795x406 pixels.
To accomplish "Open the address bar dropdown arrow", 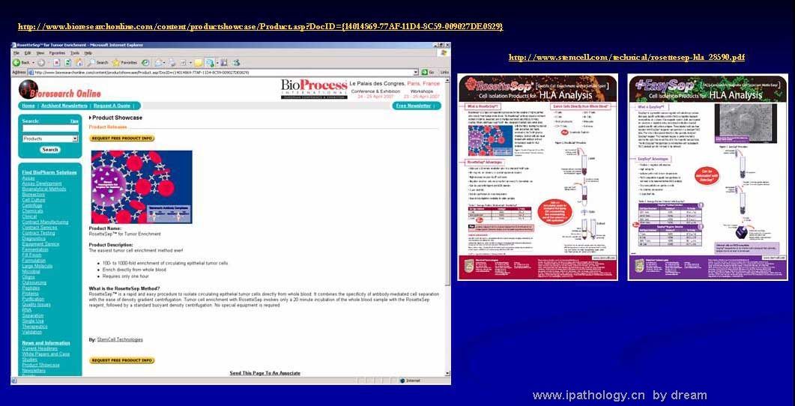I will pyautogui.click(x=416, y=73).
